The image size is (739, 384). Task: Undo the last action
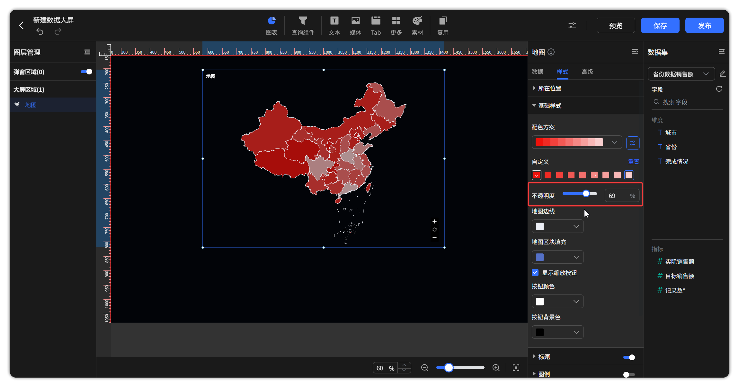(x=40, y=31)
